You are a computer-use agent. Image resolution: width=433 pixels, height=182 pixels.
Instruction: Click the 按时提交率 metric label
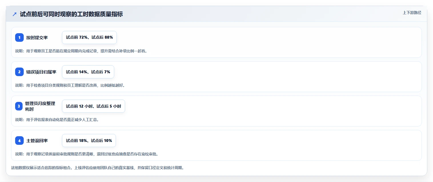tap(37, 37)
